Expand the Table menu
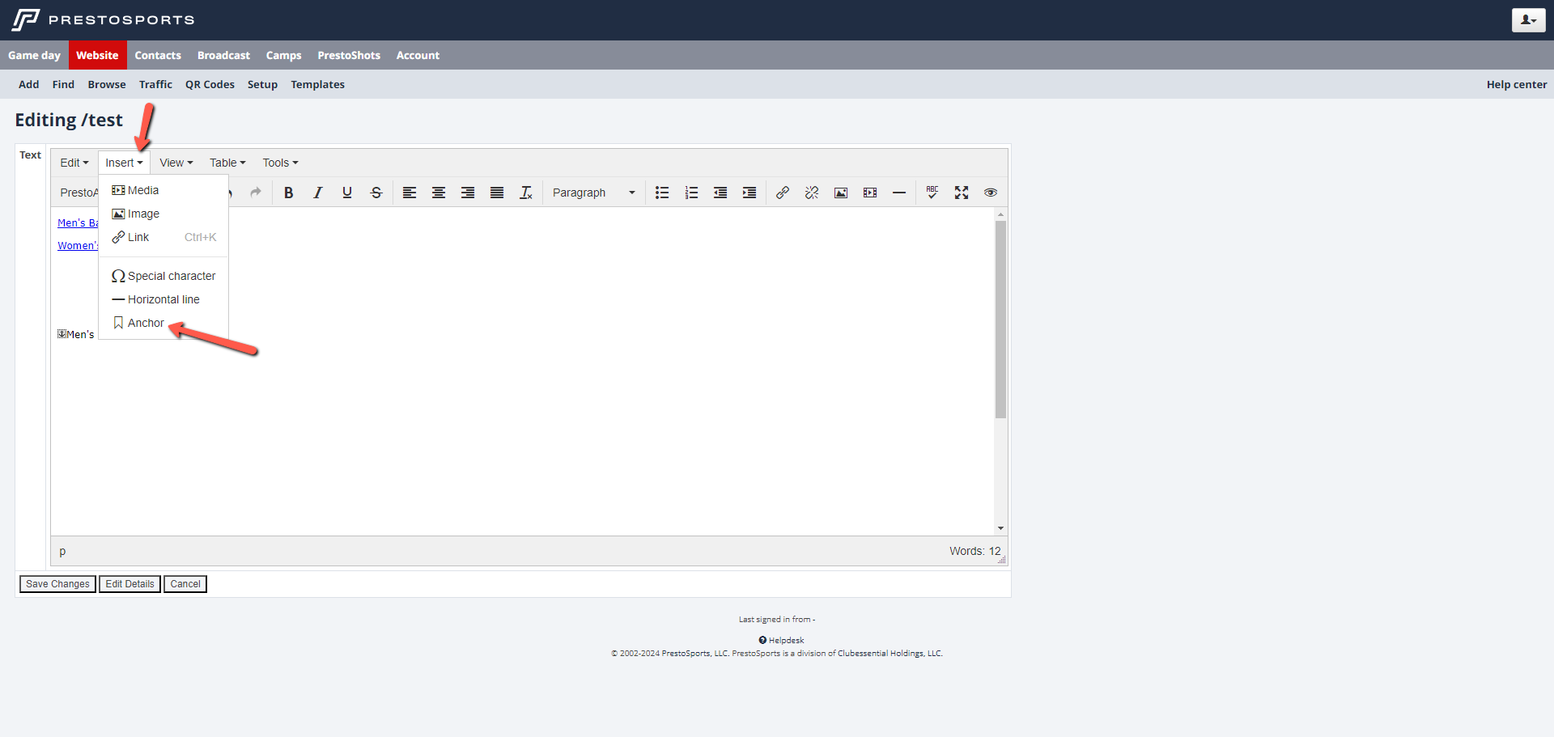 tap(227, 163)
